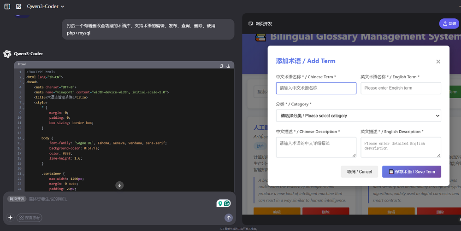Send the message with the up-arrow button
Screen dimensions: 461x231
(x=229, y=218)
